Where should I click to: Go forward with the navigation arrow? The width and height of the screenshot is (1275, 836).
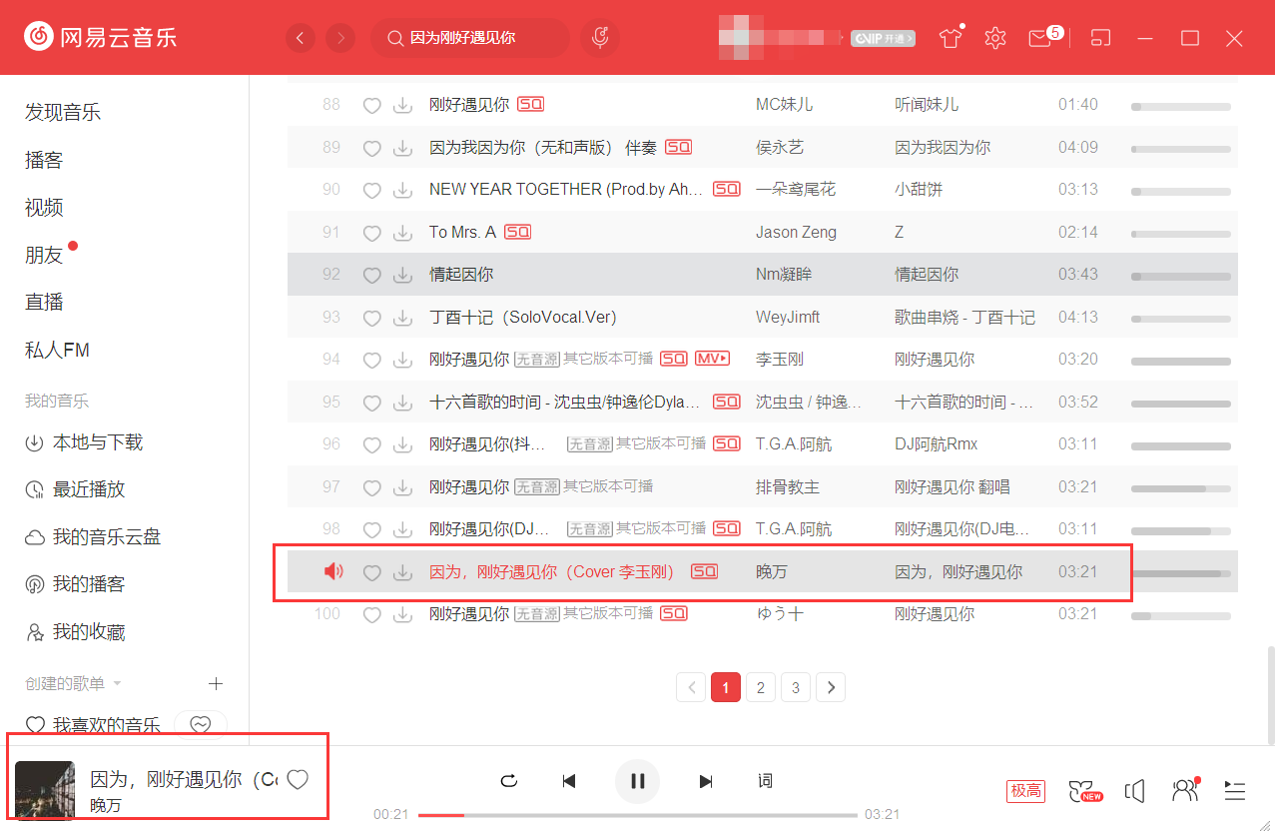click(340, 38)
